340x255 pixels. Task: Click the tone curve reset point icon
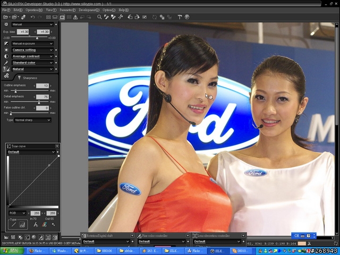pos(36,225)
